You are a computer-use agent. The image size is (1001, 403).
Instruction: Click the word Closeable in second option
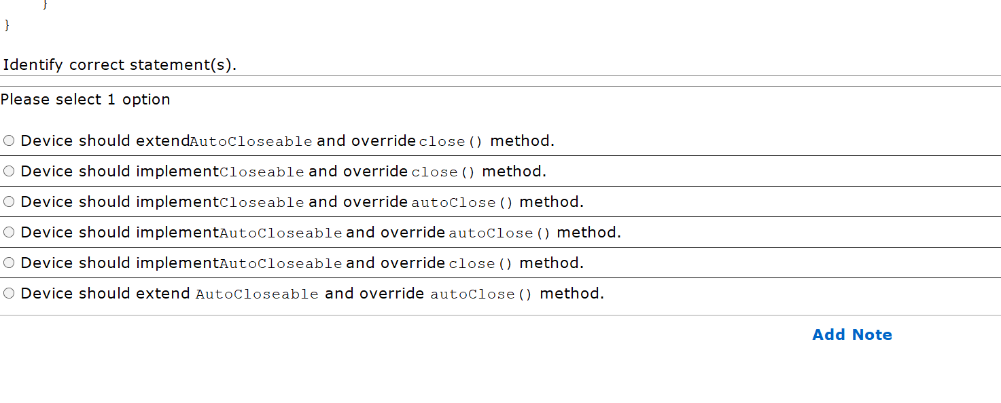point(262,172)
